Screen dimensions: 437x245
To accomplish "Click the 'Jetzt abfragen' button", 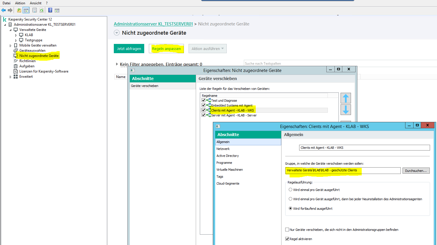I will 129,49.
